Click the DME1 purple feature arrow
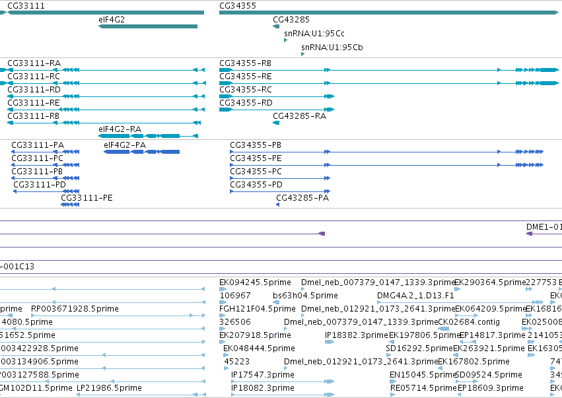 click(x=530, y=234)
